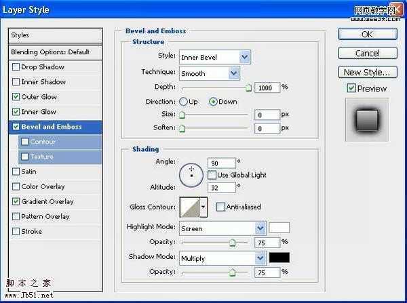Enable the Drop Shadow checkbox
Image resolution: width=407 pixels, height=303 pixels.
(16, 67)
